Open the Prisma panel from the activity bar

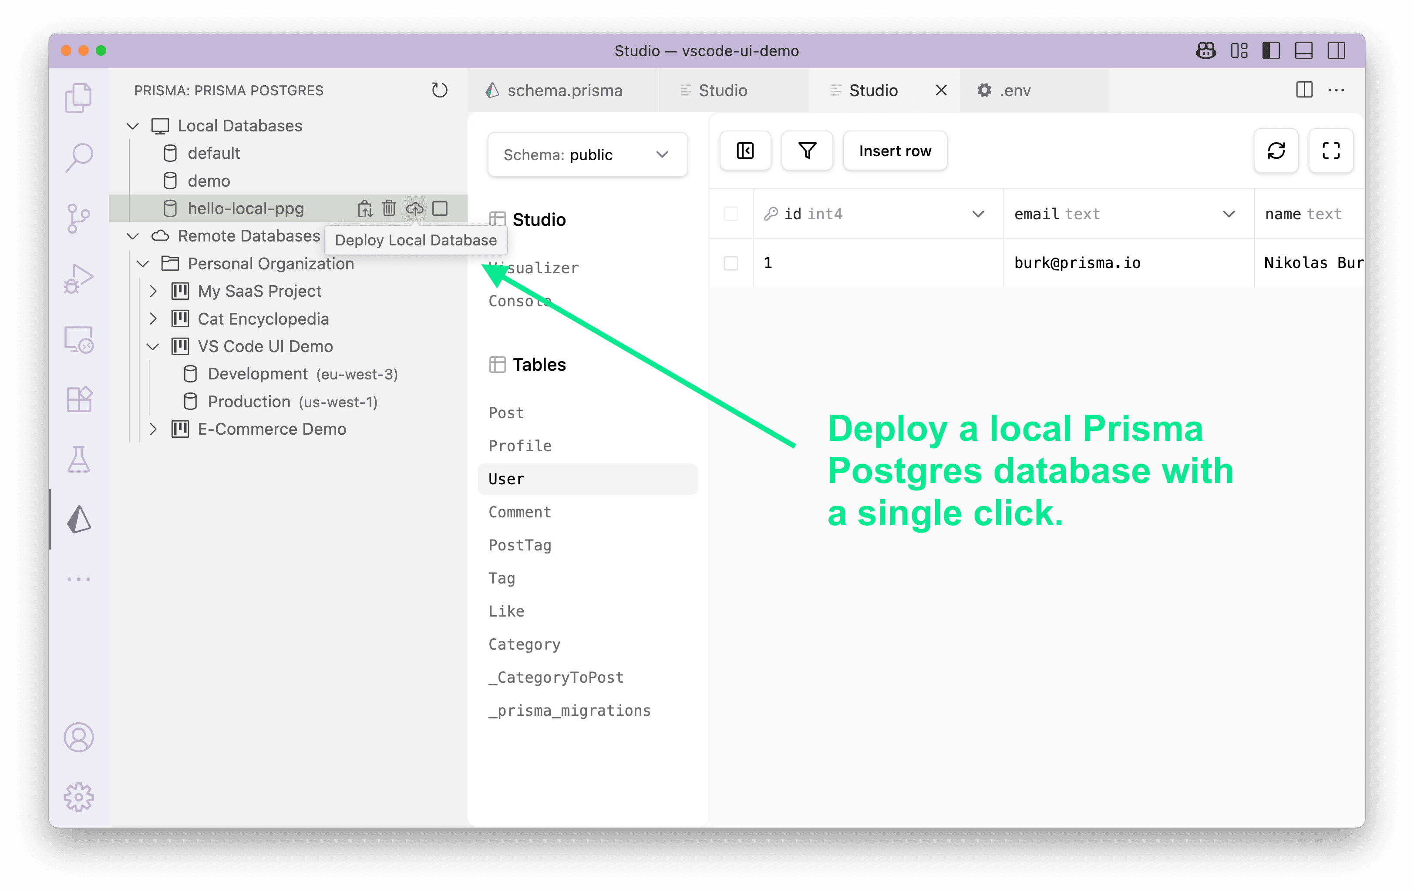[x=79, y=519]
